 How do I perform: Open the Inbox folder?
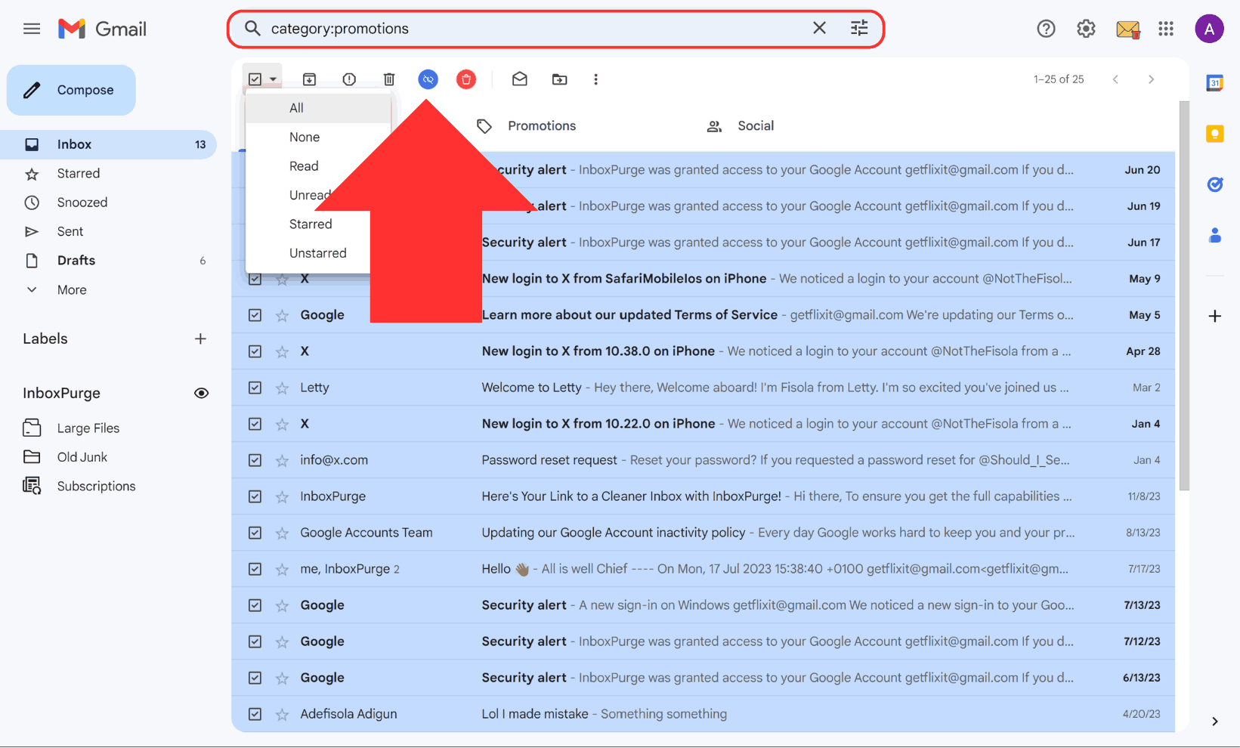click(108, 144)
